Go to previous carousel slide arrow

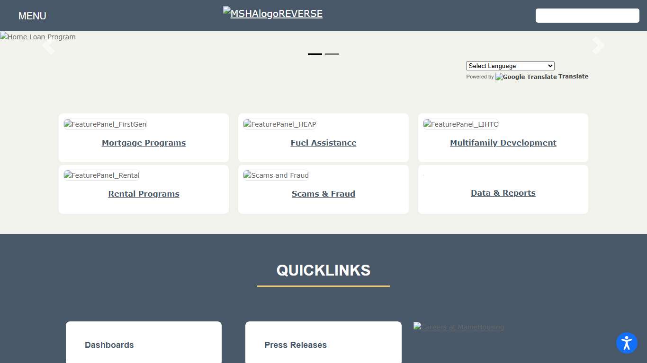pyautogui.click(x=48, y=45)
